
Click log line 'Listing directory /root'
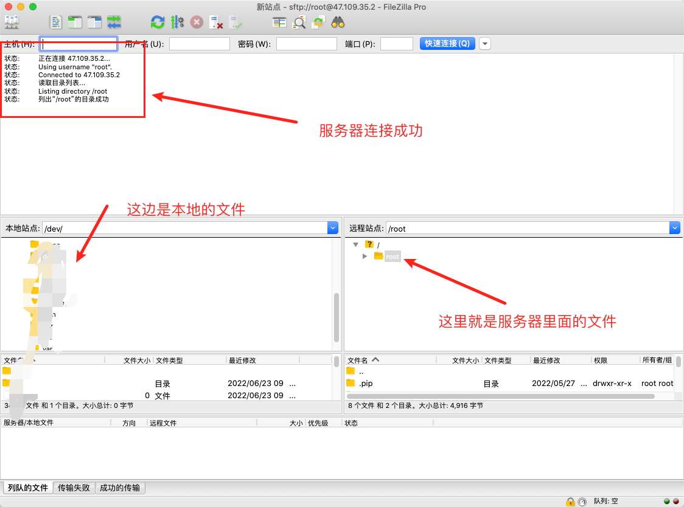click(73, 91)
